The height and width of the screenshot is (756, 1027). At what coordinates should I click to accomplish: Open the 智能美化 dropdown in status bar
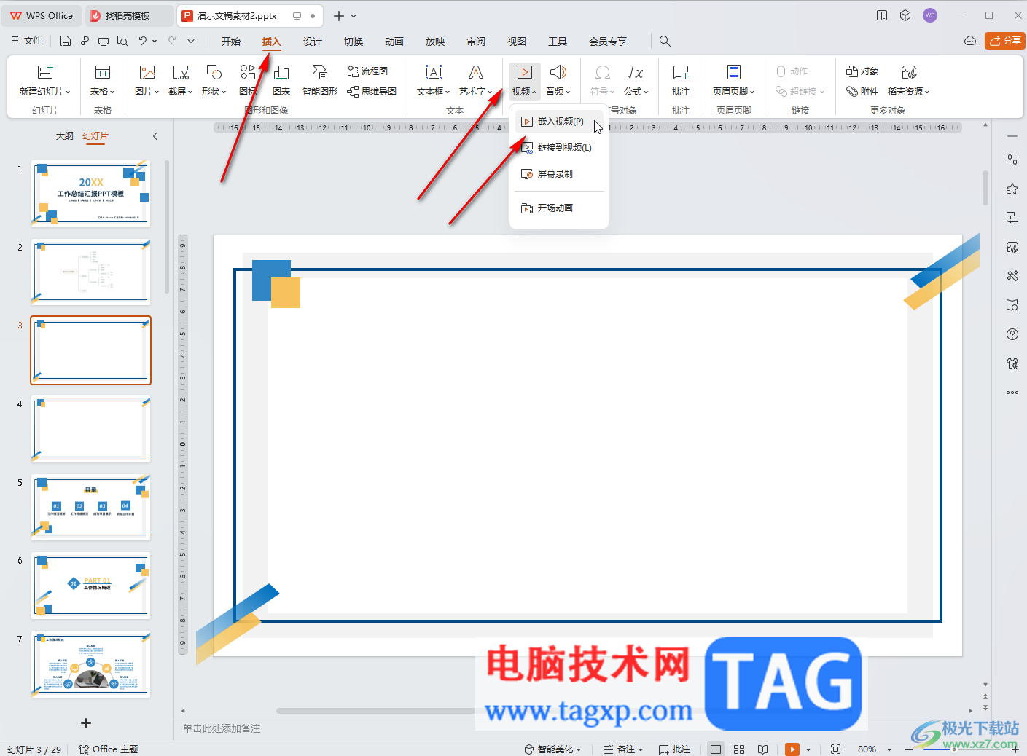click(552, 749)
